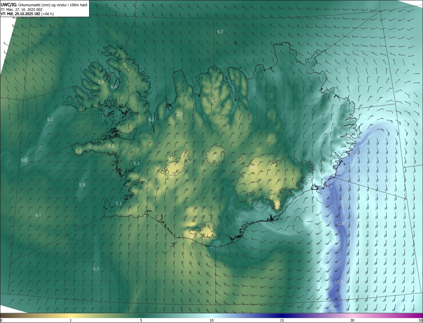This screenshot has width=423, height=323.
Task: Click the 50 label on the color scale
Action: point(420,320)
